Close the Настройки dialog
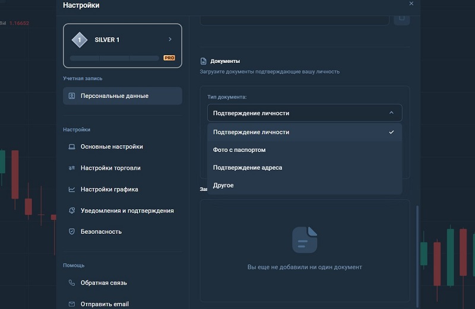475x309 pixels. pos(411,4)
